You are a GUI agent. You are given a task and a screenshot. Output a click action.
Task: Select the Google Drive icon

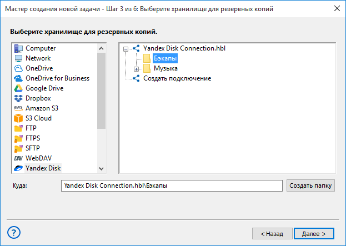[x=18, y=88]
